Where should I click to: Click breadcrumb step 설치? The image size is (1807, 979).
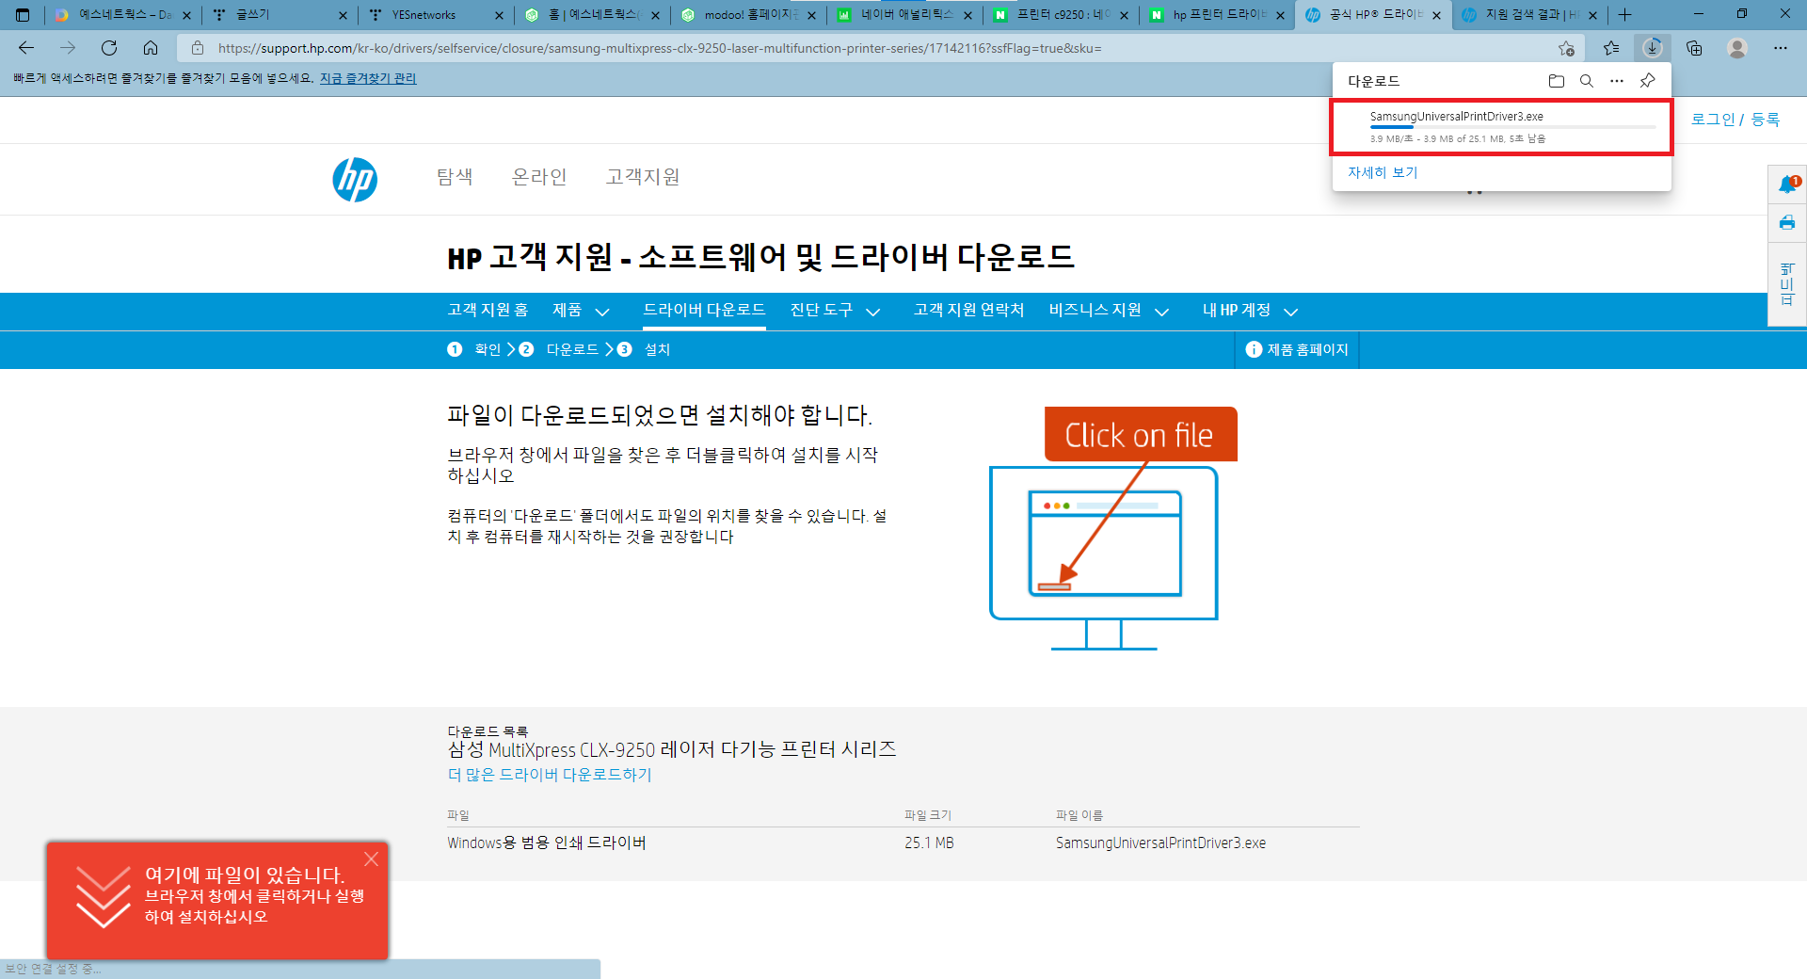click(657, 349)
